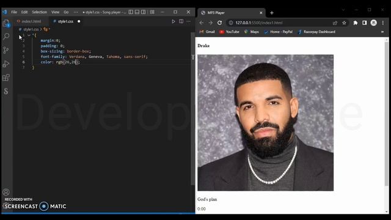391x220 pixels.
Task: Bookmark this page with the star icon
Action: pos(344,23)
